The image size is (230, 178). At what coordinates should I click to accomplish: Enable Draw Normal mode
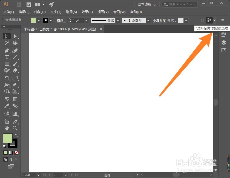5,159
